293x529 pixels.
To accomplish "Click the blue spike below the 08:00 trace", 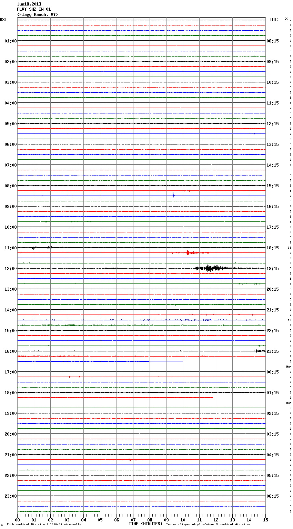I will coord(173,195).
